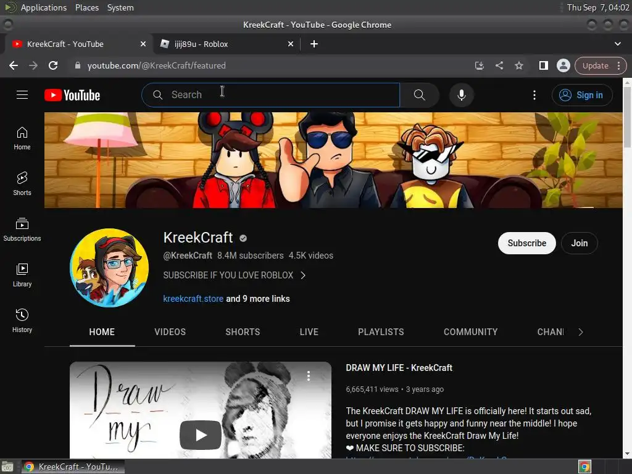Play the Draw My Life video
This screenshot has height=474, width=632.
tap(201, 435)
